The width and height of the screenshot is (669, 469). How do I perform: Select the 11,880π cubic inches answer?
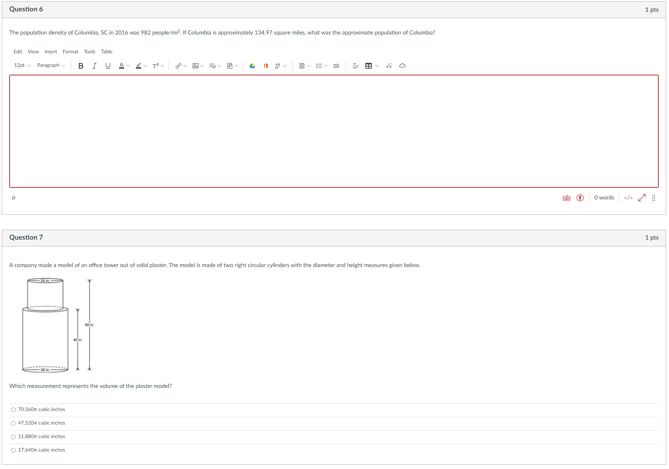(13, 437)
